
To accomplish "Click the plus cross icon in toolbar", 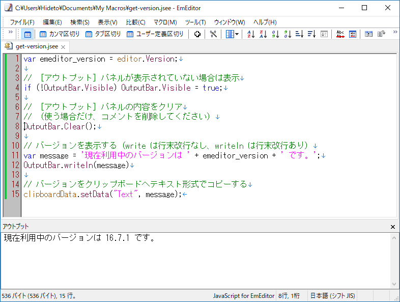I will tap(197, 34).
